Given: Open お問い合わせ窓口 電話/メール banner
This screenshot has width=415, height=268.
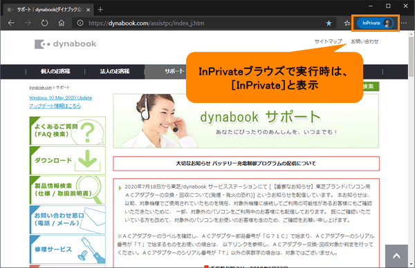Looking at the screenshot, I should 68,220.
